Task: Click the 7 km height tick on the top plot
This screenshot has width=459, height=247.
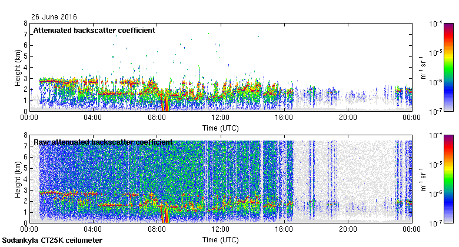Action: click(25, 35)
